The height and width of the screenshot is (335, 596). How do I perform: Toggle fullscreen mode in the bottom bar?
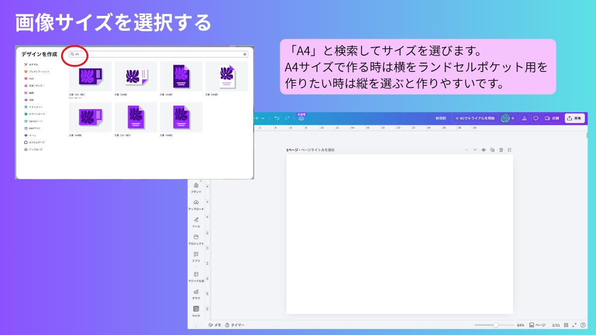coord(575,325)
